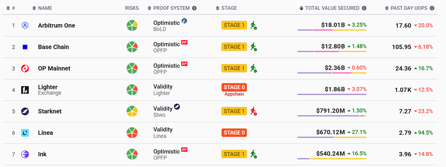This screenshot has width=446, height=167.
Task: Open the Lighter Exchange project link
Action: [48, 87]
